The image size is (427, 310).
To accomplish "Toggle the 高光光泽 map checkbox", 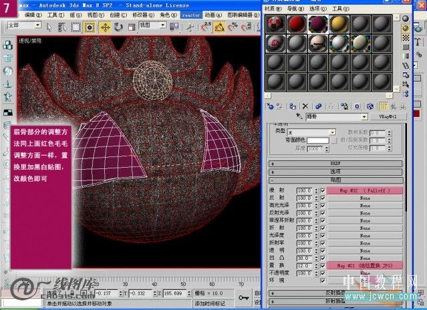I will click(323, 206).
